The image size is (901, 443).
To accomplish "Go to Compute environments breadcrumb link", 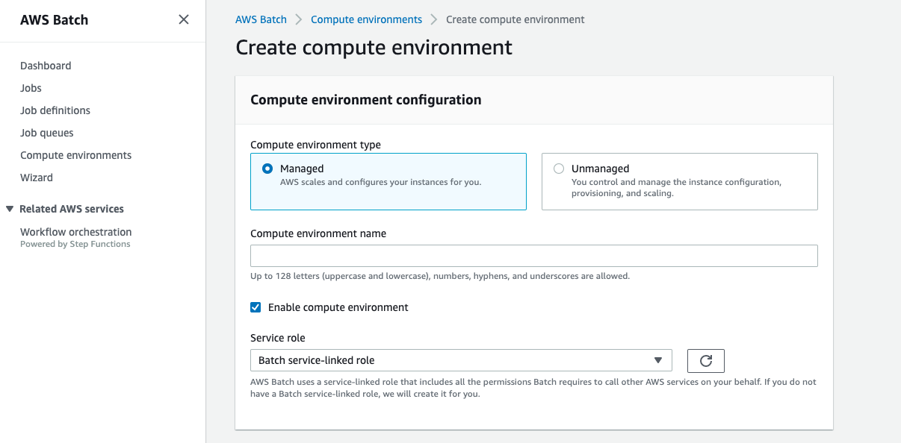I will 366,19.
